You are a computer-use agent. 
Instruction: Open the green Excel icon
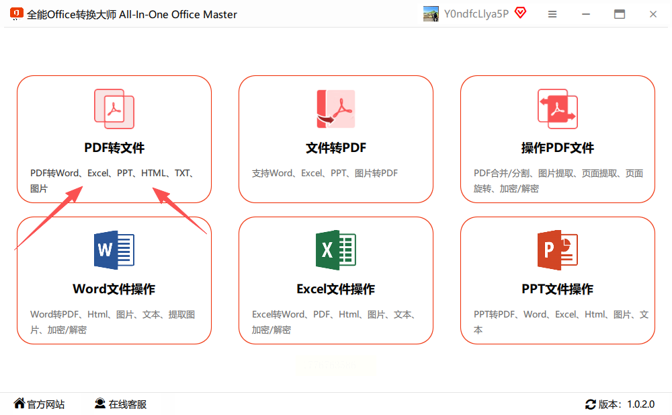click(x=335, y=250)
